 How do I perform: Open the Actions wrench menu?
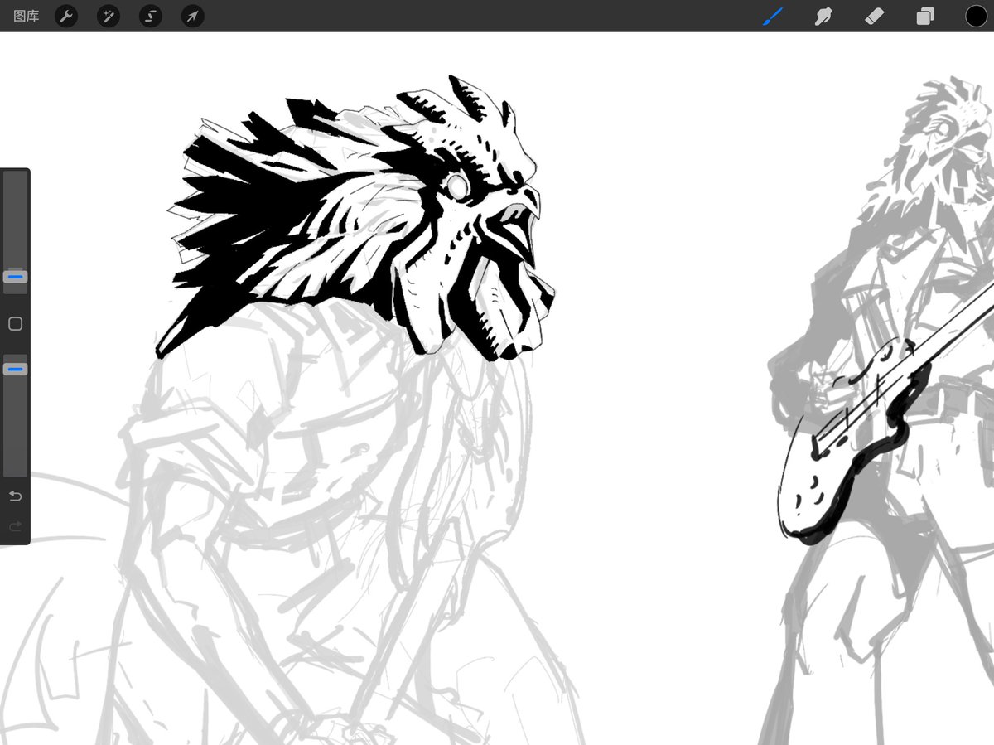click(66, 16)
